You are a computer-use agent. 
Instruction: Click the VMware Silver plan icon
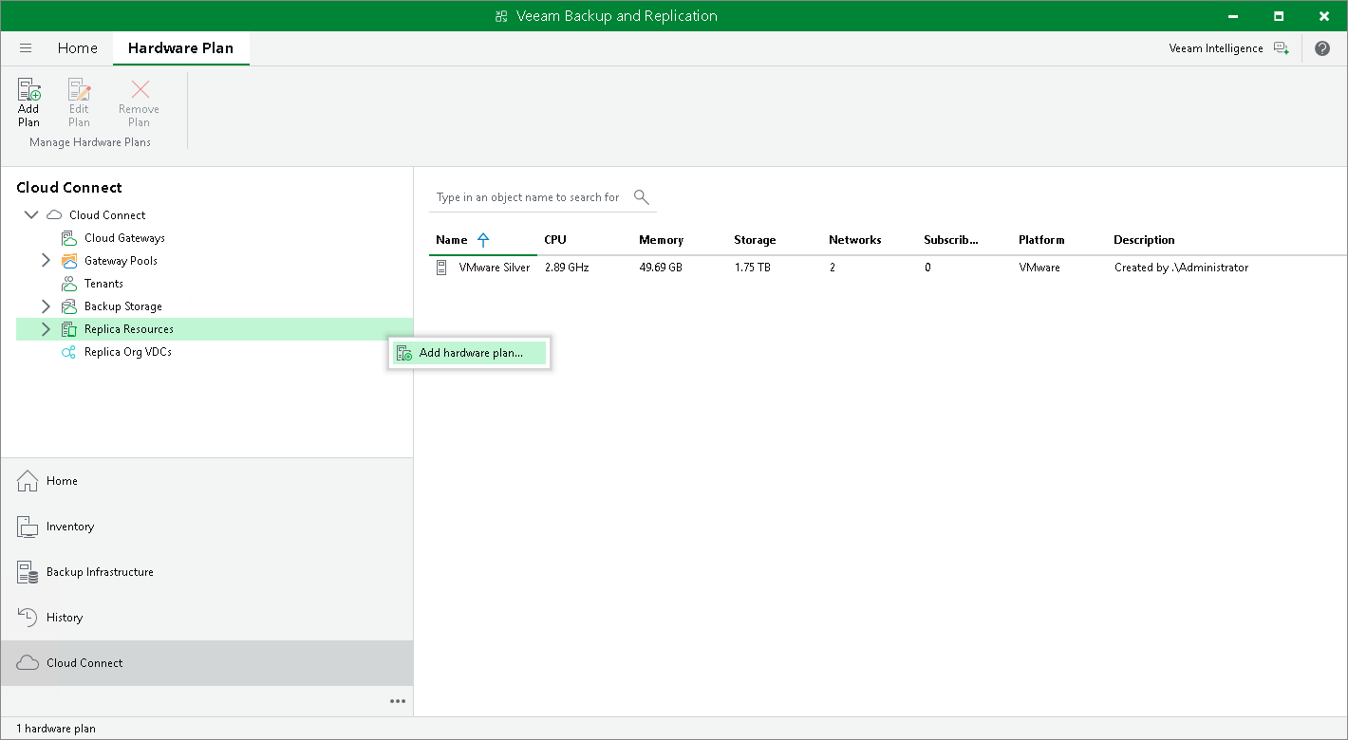(441, 268)
